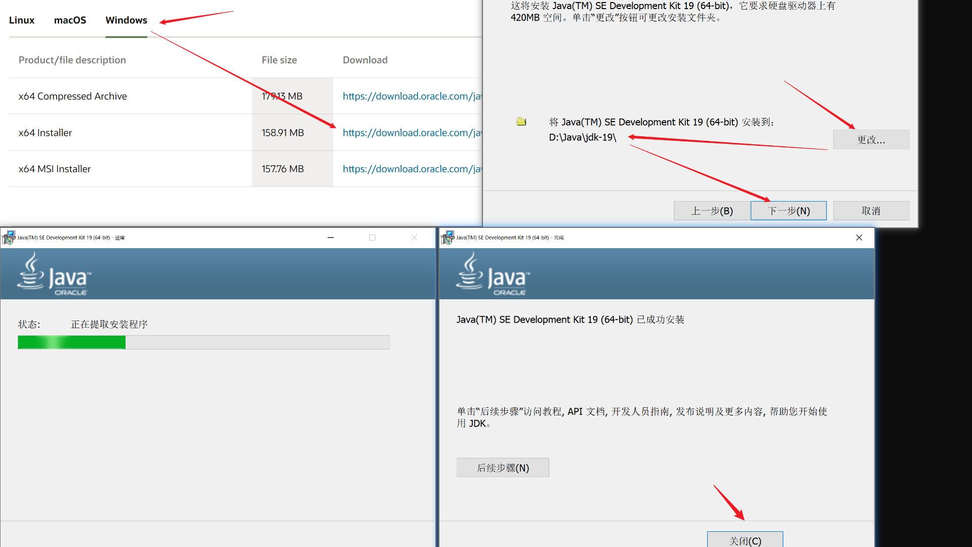Click the Java logo in progress window
The image size is (972, 547).
point(54,274)
